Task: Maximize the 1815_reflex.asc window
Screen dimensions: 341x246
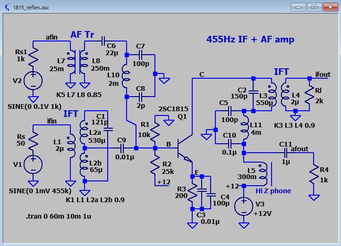Action: pyautogui.click(x=314, y=7)
